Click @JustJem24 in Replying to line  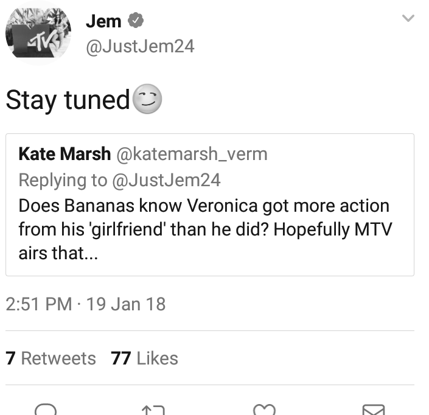(x=166, y=181)
